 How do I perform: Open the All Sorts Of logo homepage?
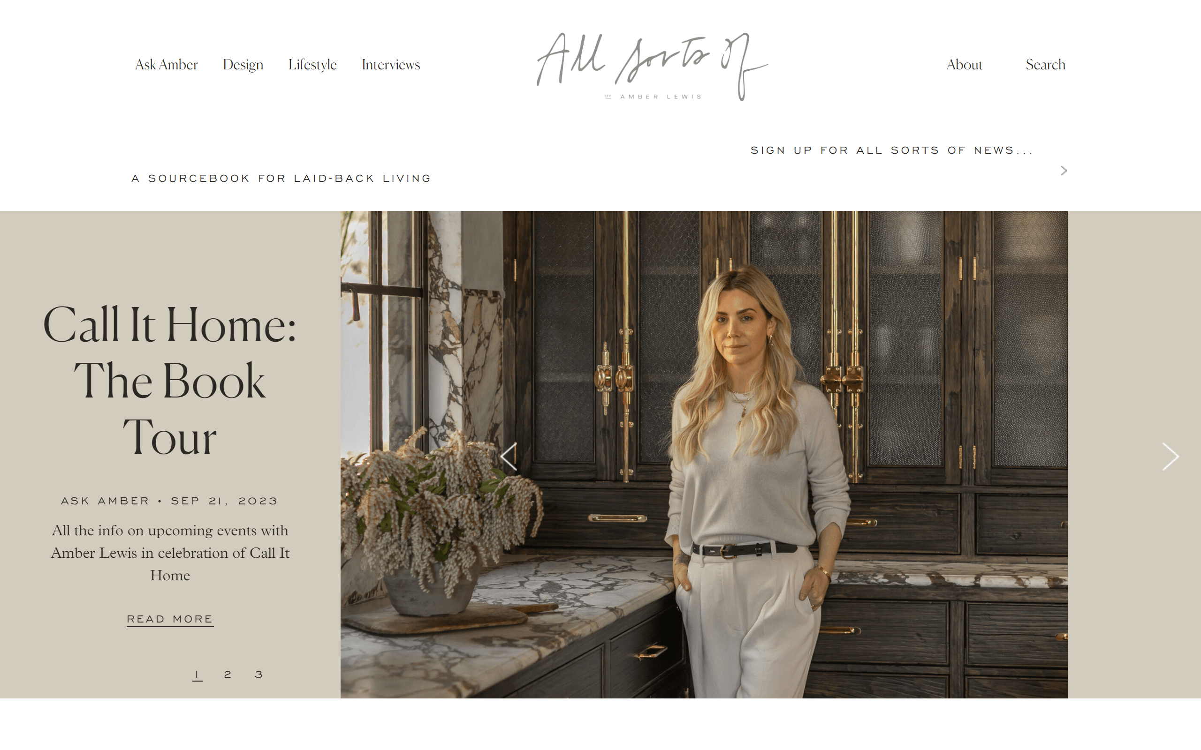click(653, 67)
